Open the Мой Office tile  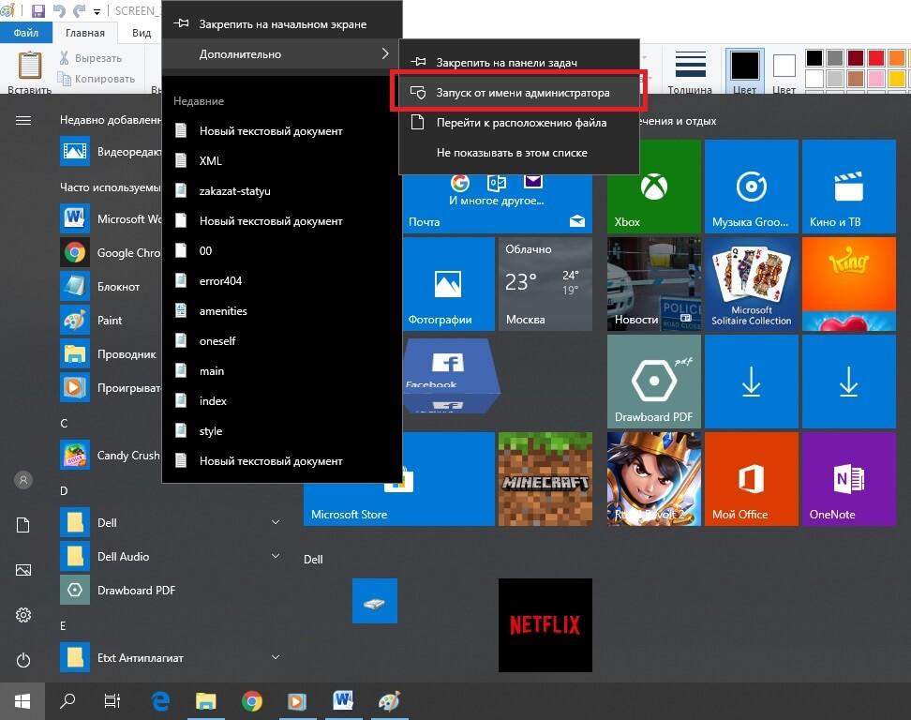pyautogui.click(x=752, y=479)
